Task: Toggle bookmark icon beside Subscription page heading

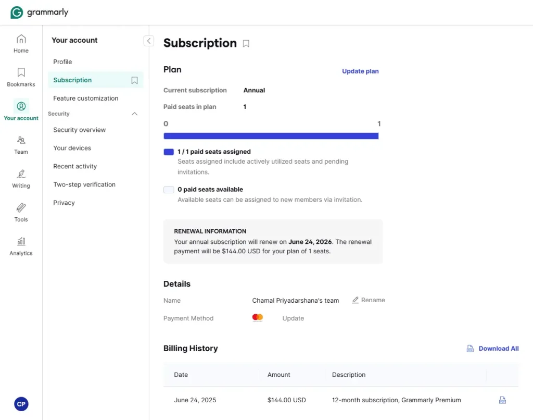Action: (246, 44)
